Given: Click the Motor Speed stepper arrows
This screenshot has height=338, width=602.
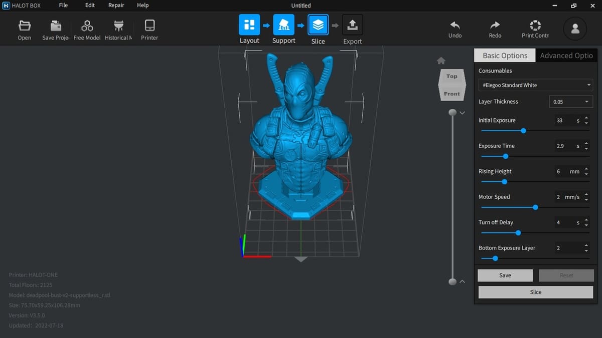Looking at the screenshot, I should [x=586, y=197].
